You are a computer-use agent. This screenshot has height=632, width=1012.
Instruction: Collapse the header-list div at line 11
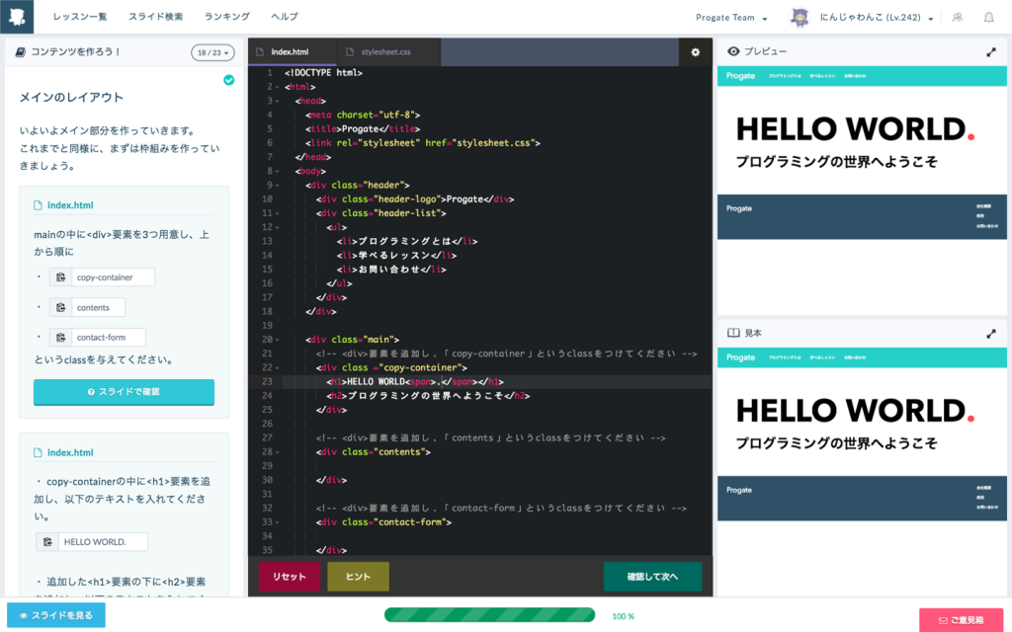[x=278, y=213]
